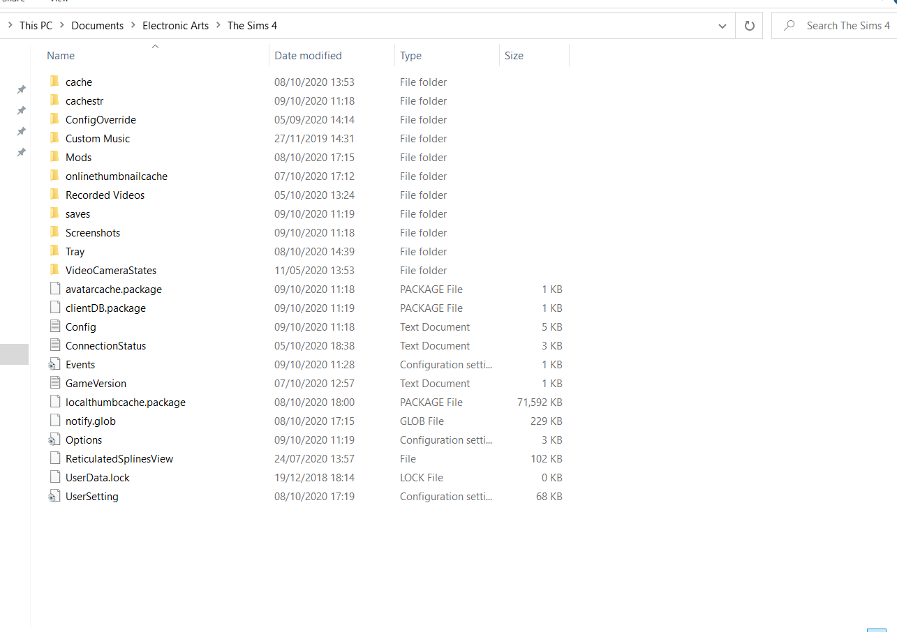Select the Custom Music folder name
897x632 pixels.
[98, 139]
